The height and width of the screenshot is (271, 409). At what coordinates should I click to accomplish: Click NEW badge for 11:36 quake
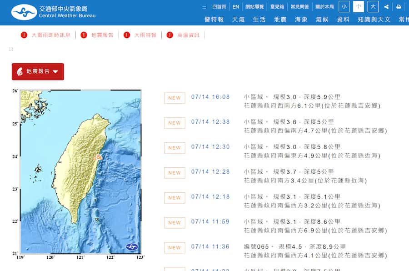tap(175, 248)
